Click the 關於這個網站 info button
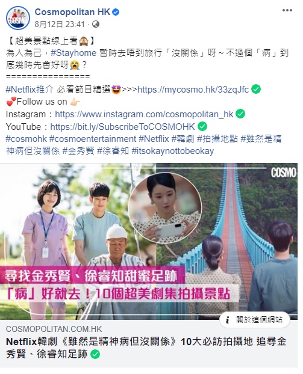Viewport: 303px width, 374px height. 255,320
